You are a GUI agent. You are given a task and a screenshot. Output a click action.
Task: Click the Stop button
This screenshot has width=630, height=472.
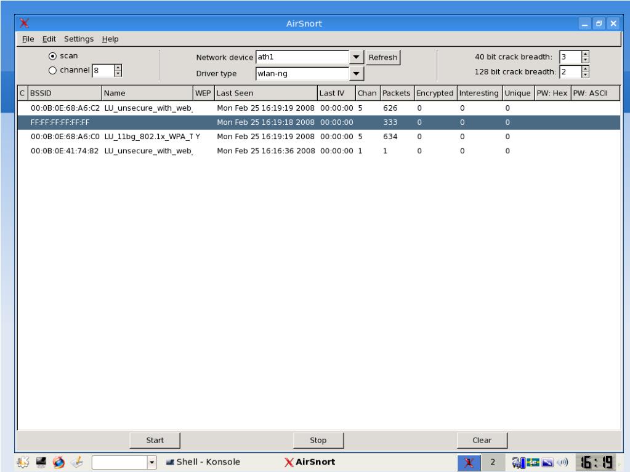click(x=318, y=440)
